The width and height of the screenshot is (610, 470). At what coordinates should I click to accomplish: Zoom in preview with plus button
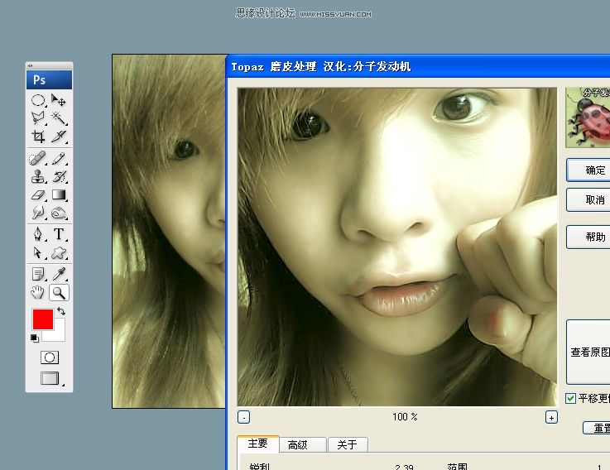tap(551, 417)
